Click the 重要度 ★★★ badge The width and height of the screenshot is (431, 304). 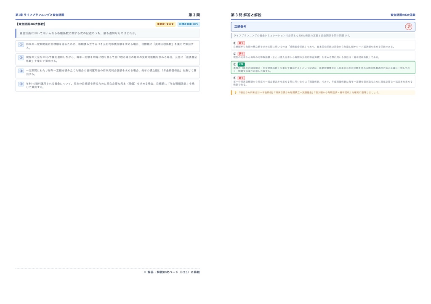click(165, 24)
